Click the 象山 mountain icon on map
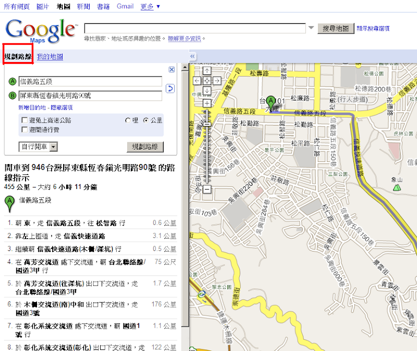 click(x=397, y=188)
